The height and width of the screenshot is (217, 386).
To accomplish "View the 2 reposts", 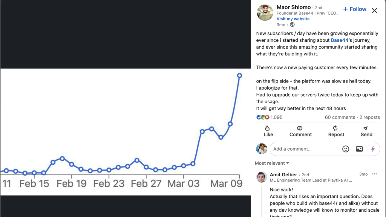I will tap(369, 118).
